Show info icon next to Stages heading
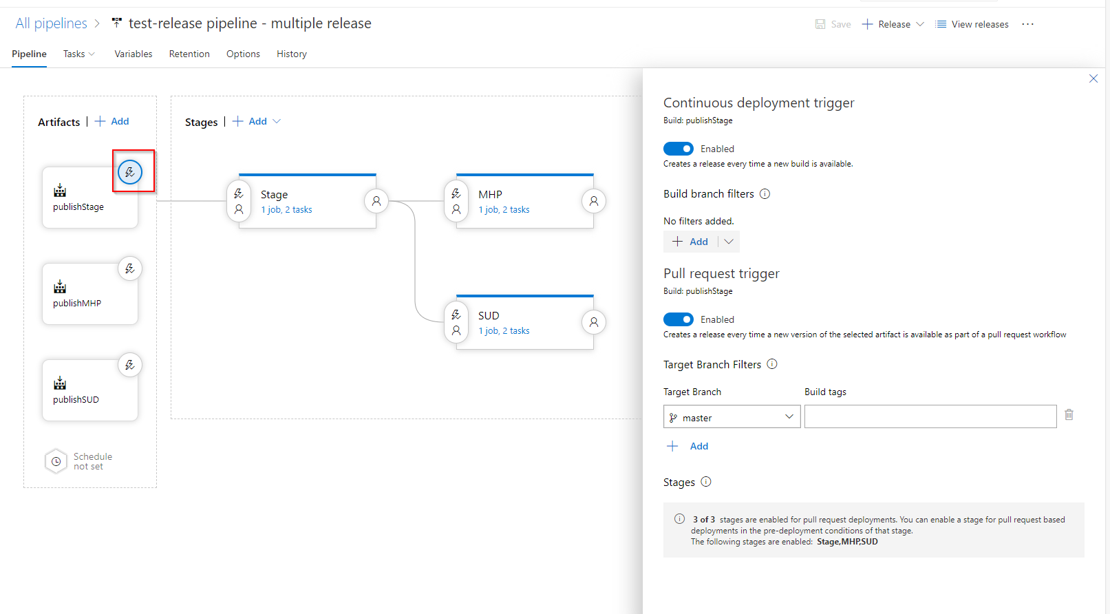Screen dimensions: 1110x614 tap(706, 482)
